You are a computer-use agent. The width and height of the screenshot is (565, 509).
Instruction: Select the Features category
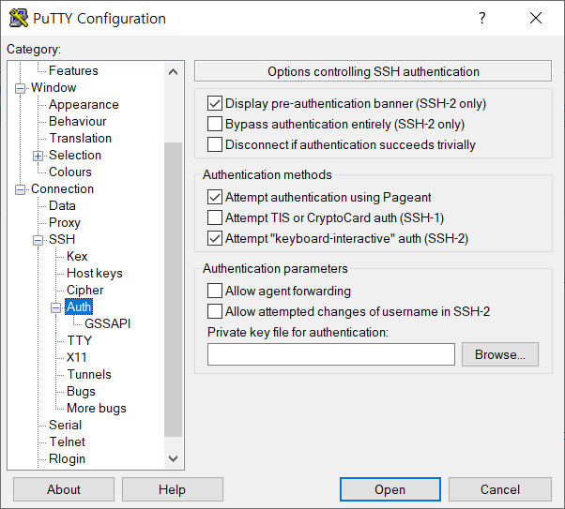pyautogui.click(x=73, y=70)
